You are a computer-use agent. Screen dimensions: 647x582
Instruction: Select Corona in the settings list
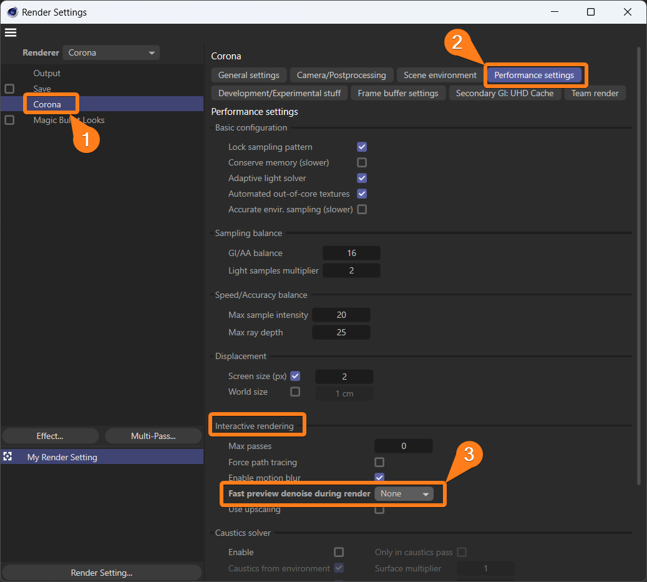[47, 104]
